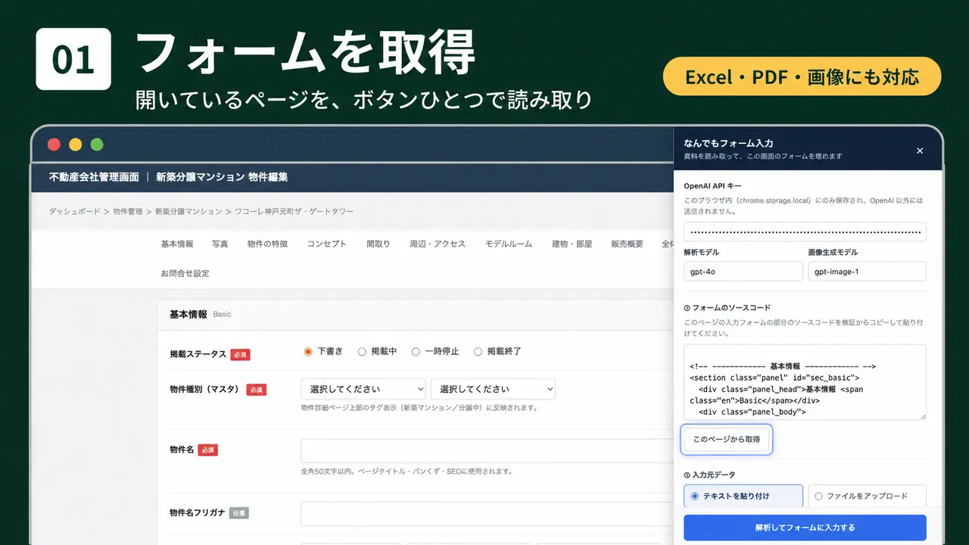This screenshot has width=969, height=545.
Task: Click the green macOS zoom dot
Action: point(96,145)
